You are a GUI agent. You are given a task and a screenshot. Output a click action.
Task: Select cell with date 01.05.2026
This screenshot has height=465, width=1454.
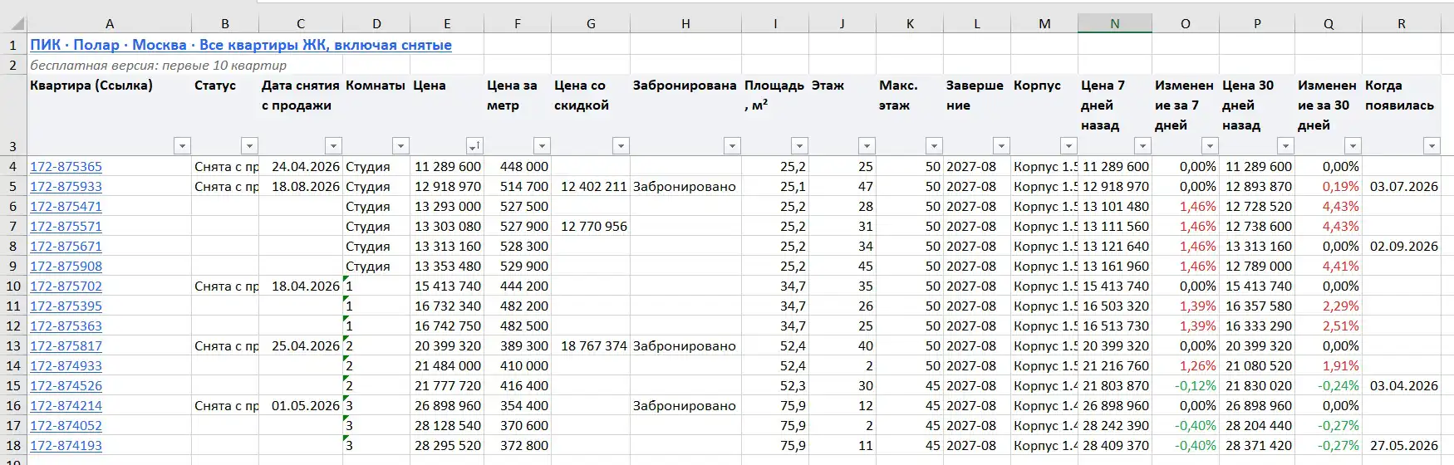coord(301,405)
